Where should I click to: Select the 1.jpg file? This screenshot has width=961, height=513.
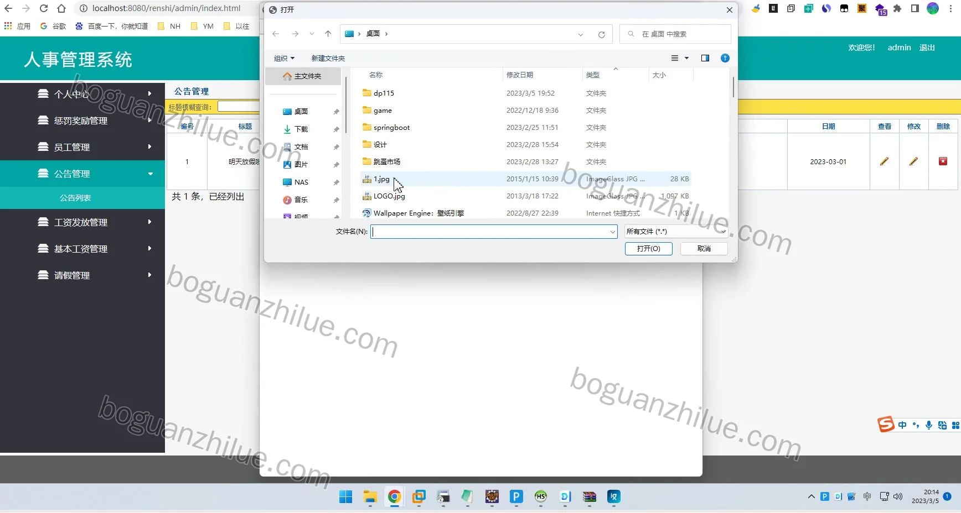(381, 179)
